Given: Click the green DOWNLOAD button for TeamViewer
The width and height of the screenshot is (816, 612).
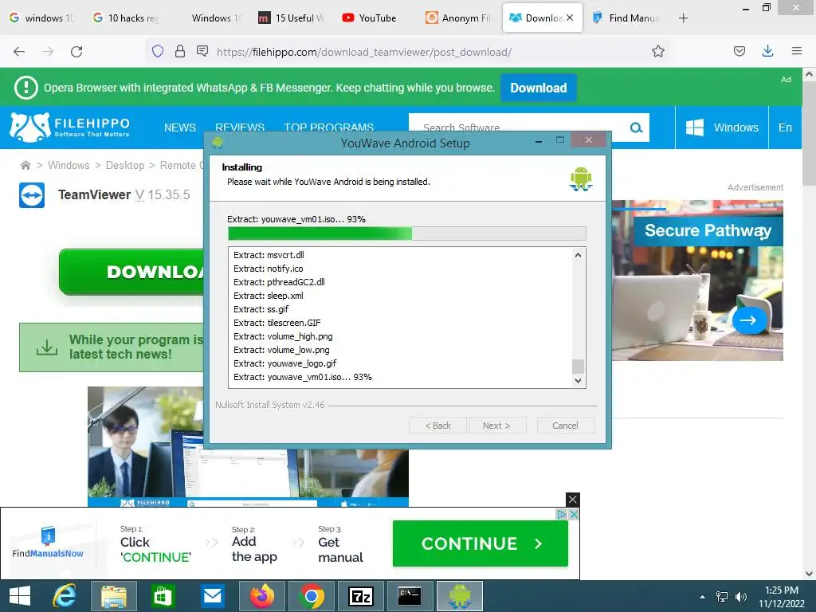Looking at the screenshot, I should coord(132,272).
